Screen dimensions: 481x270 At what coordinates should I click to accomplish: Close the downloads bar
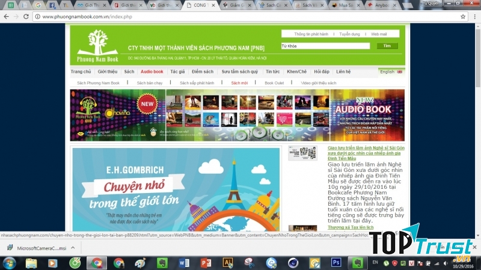click(x=474, y=247)
